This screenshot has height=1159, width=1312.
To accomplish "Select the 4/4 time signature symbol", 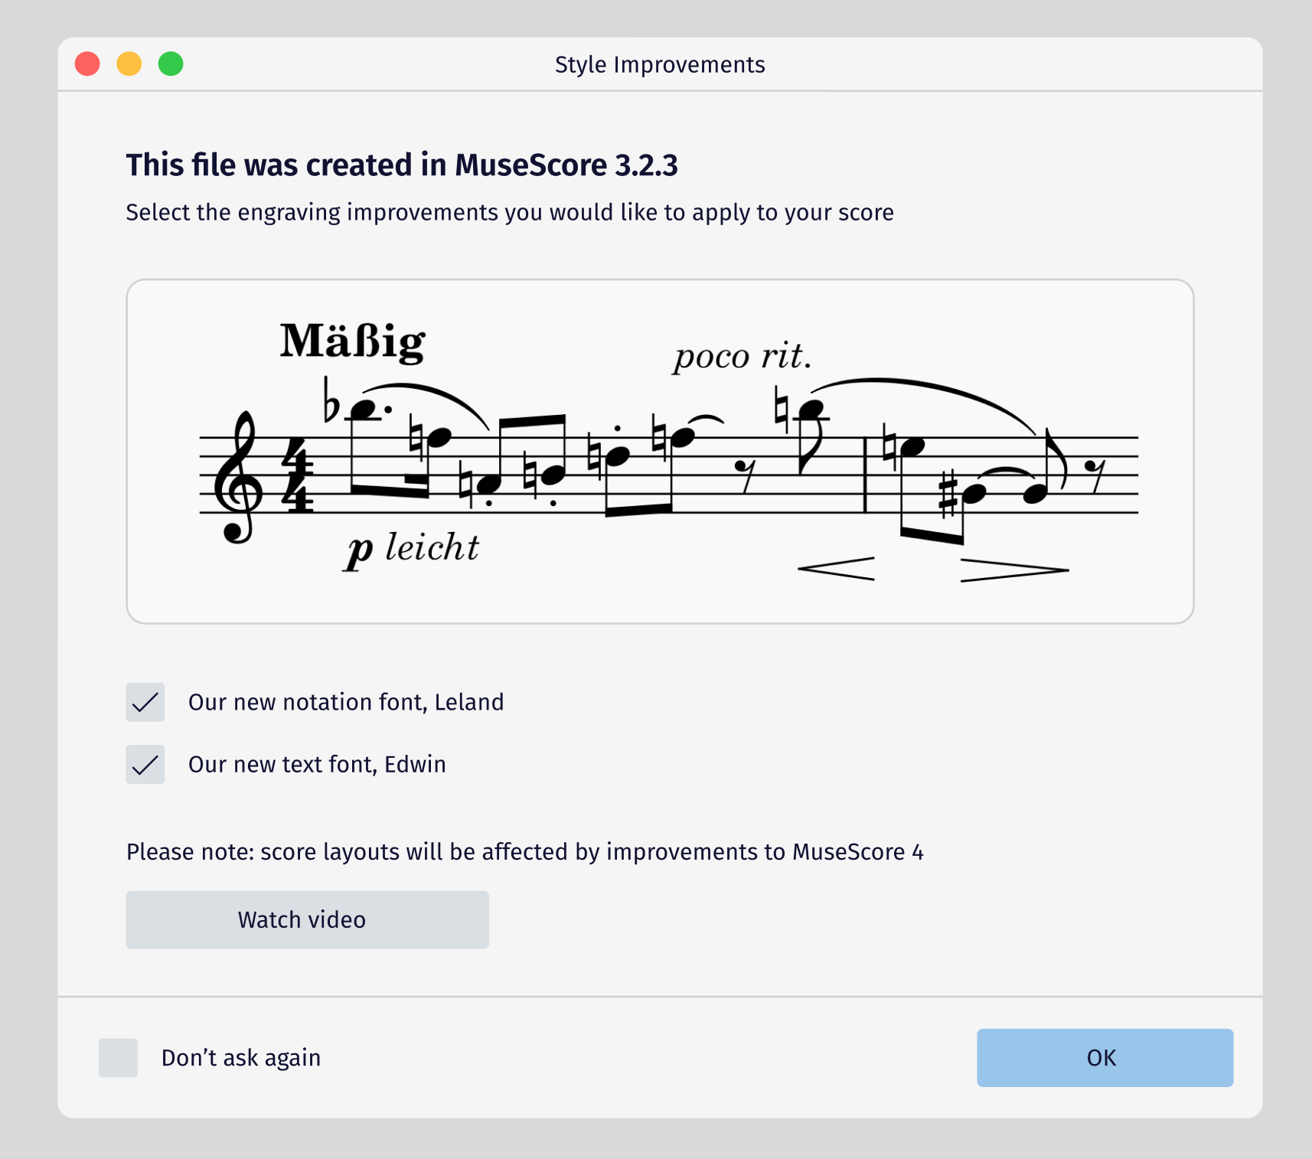I will click(299, 475).
